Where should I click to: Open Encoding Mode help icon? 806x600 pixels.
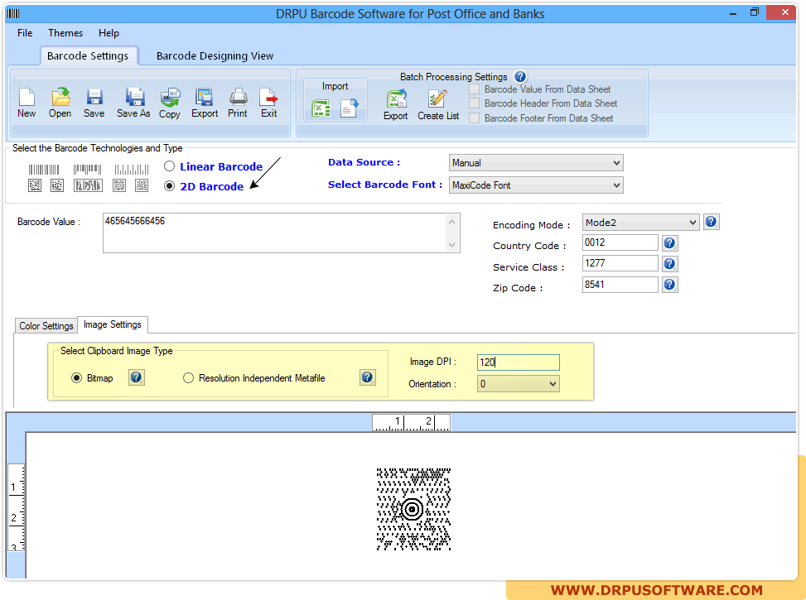[711, 222]
